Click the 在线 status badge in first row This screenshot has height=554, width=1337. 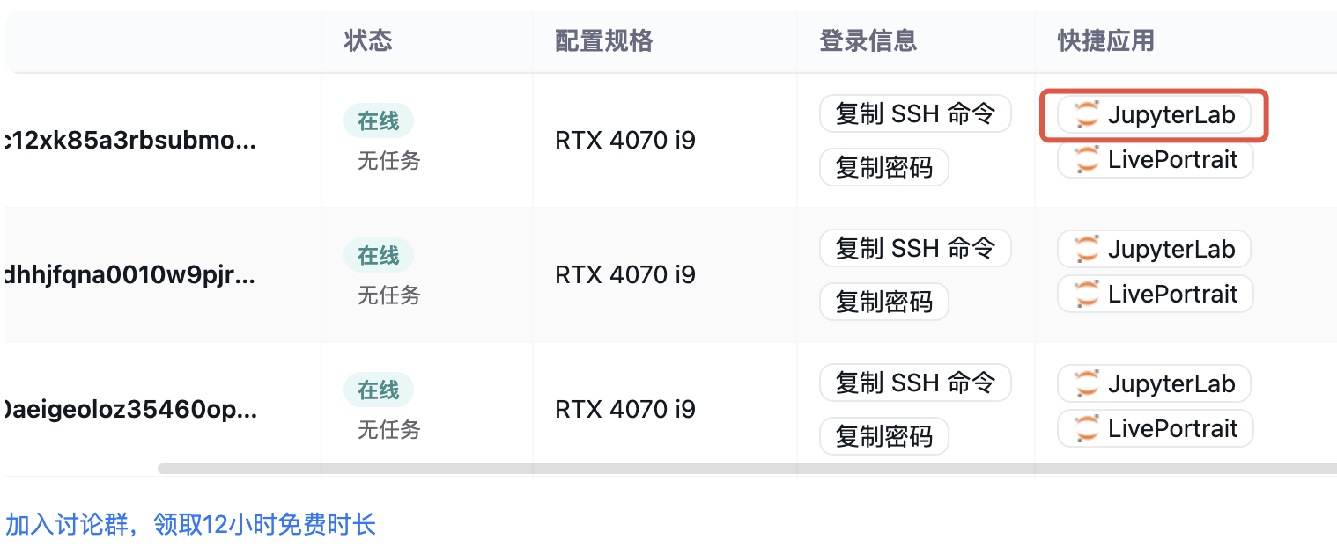[x=378, y=121]
